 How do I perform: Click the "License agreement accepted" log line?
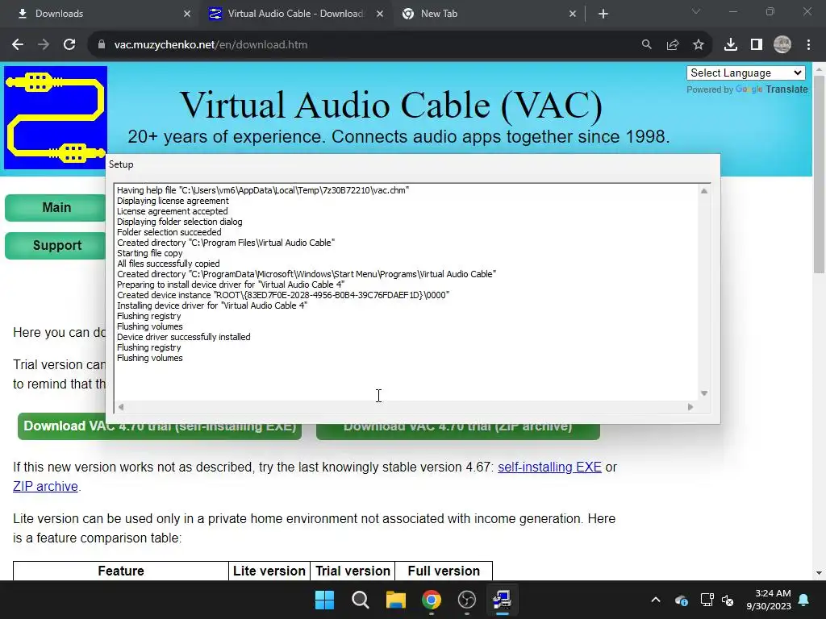(173, 211)
